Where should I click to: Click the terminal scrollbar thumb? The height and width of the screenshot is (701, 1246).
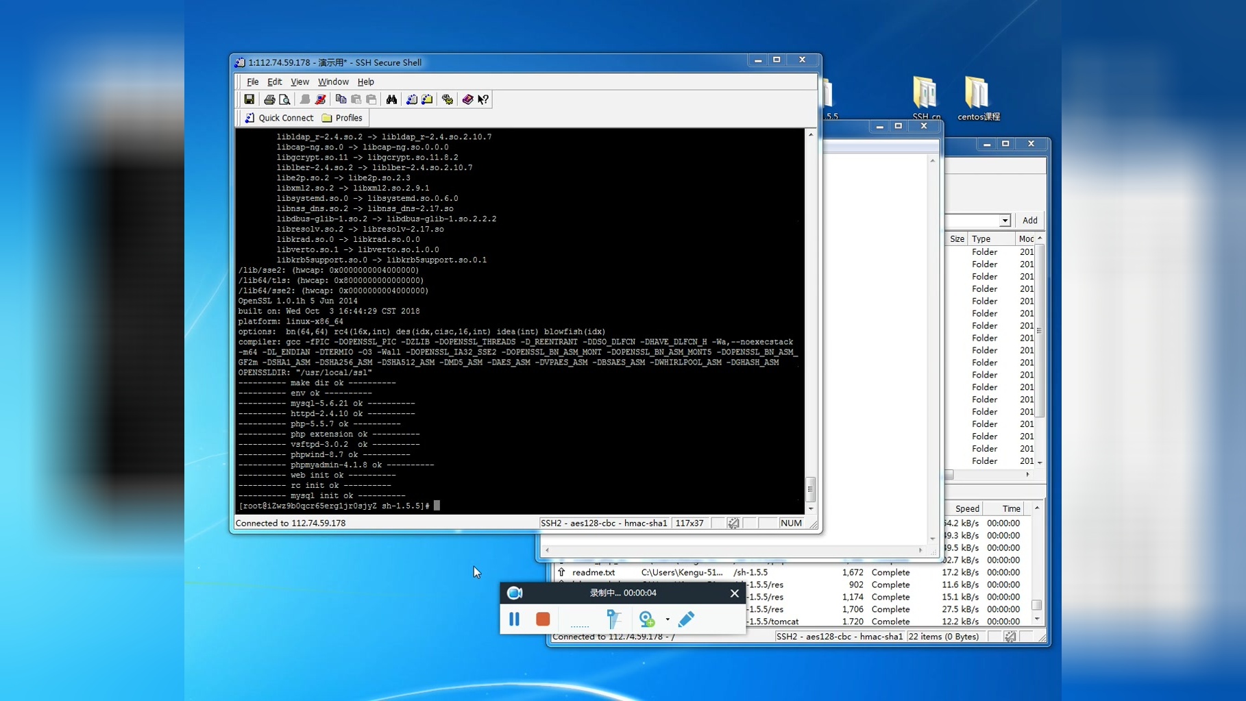(x=811, y=489)
